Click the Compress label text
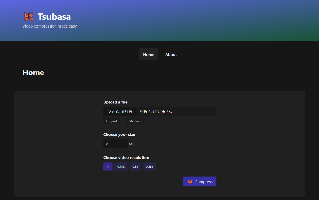 pyautogui.click(x=203, y=182)
